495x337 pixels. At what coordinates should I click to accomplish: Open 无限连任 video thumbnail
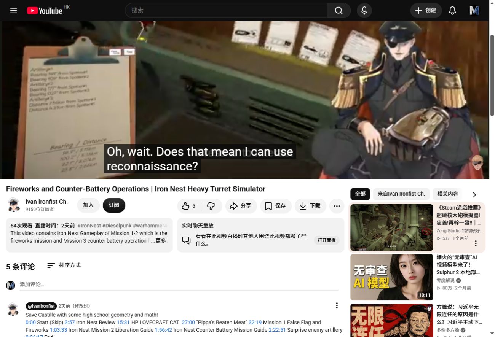[x=392, y=320]
